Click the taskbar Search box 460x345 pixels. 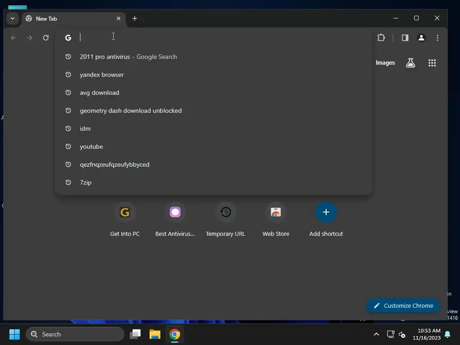pyautogui.click(x=75, y=334)
